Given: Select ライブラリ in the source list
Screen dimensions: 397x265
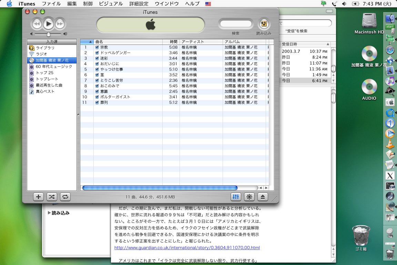Looking at the screenshot, I should coord(52,48).
